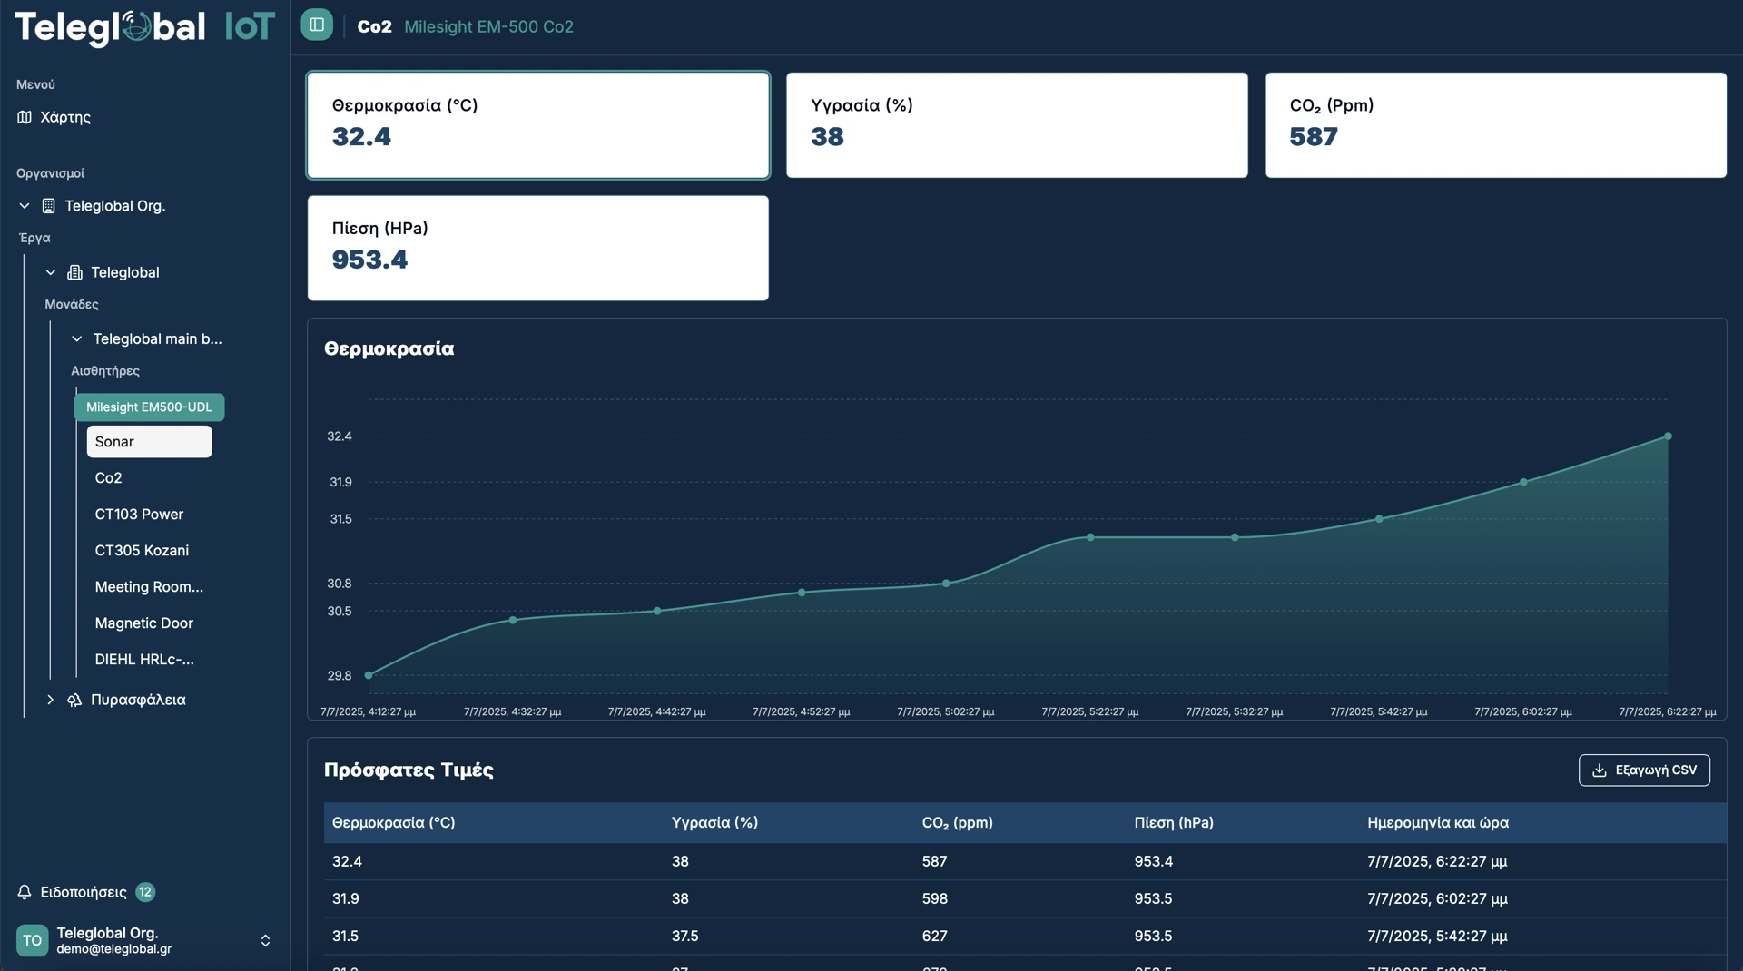Select the Sonar sensor
Image resolution: width=1743 pixels, height=971 pixels.
(x=149, y=442)
